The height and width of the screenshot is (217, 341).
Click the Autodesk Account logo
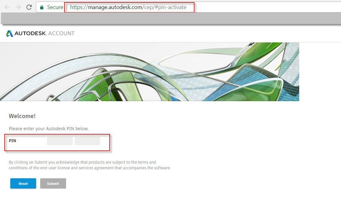click(40, 33)
